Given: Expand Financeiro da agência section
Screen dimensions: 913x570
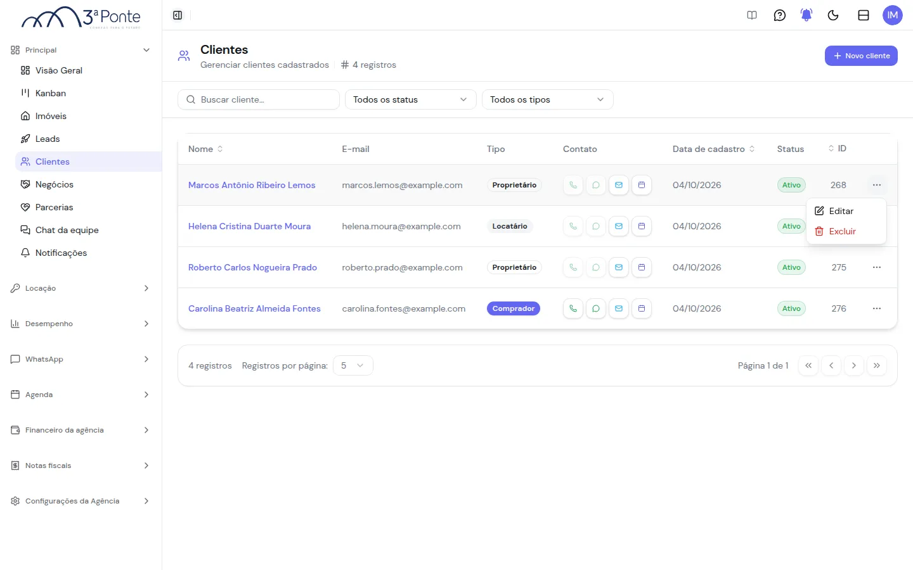Looking at the screenshot, I should coord(81,430).
